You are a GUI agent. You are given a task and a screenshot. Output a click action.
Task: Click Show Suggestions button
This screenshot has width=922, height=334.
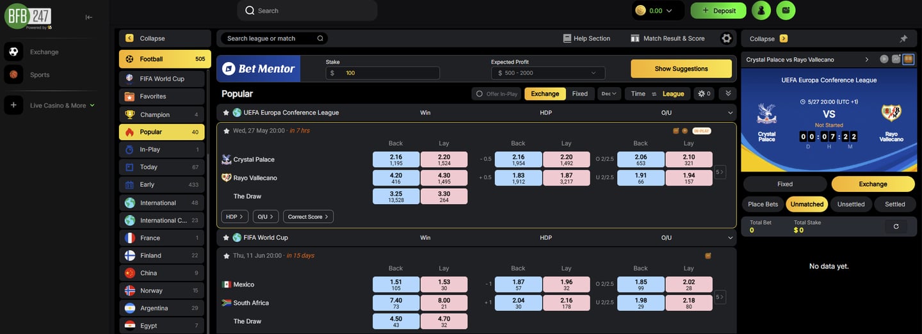tap(681, 68)
